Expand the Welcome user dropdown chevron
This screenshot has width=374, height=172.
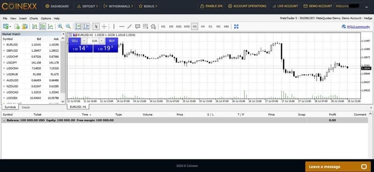point(367,7)
